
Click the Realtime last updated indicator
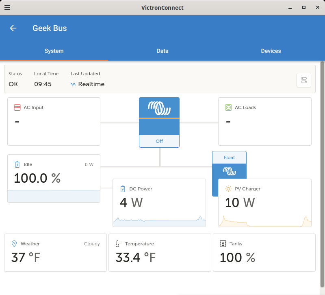point(88,84)
